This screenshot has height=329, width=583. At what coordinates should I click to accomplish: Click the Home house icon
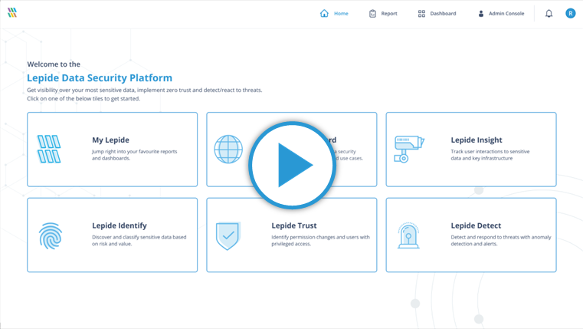click(x=324, y=13)
